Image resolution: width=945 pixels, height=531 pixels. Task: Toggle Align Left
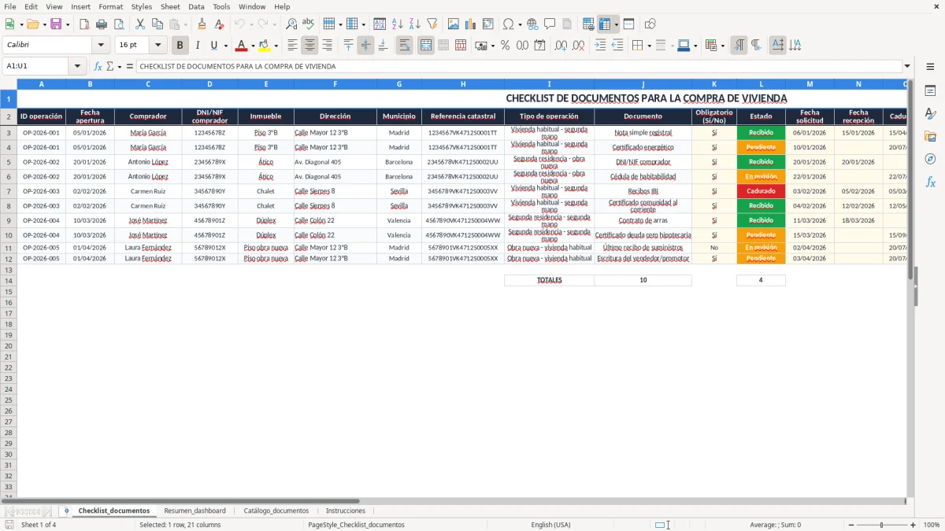click(293, 46)
